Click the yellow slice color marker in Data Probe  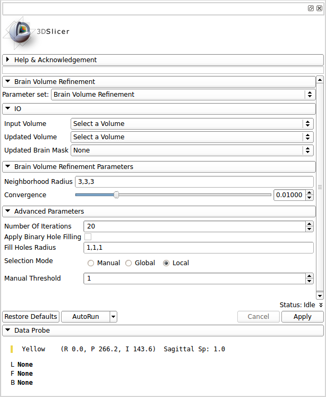click(x=12, y=349)
